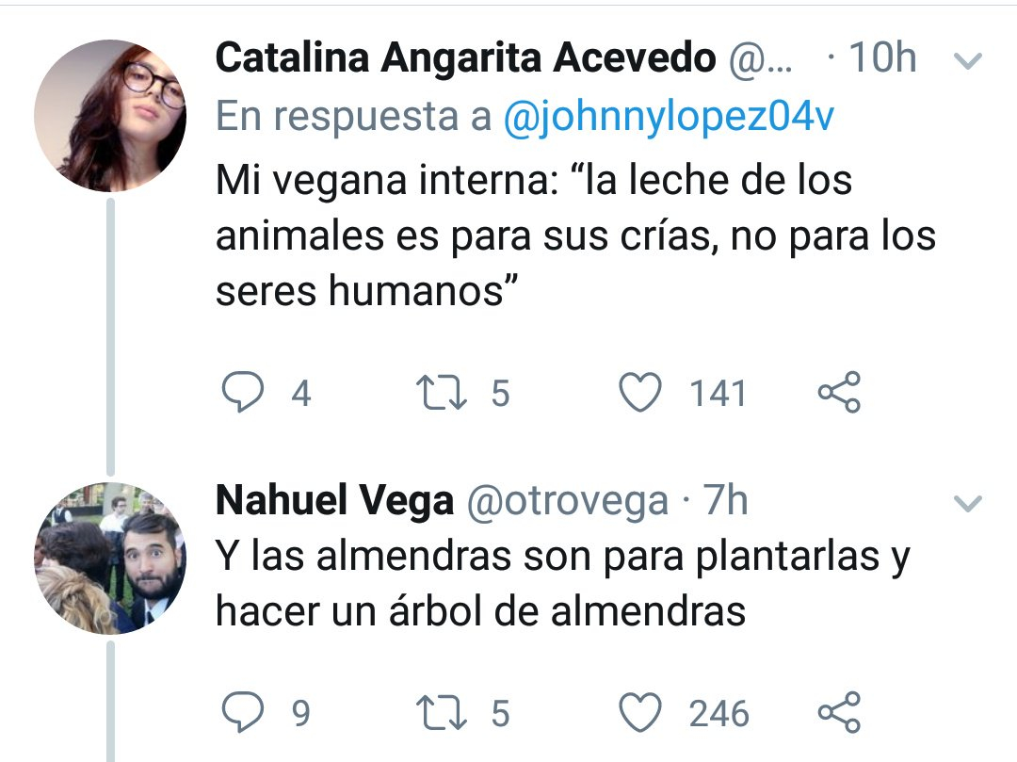Retweet Catalina Angarita Acevedo's tweet

(442, 393)
